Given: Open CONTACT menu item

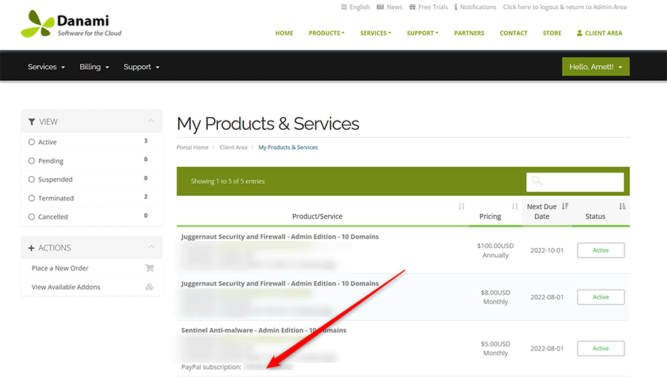Looking at the screenshot, I should click(x=514, y=33).
